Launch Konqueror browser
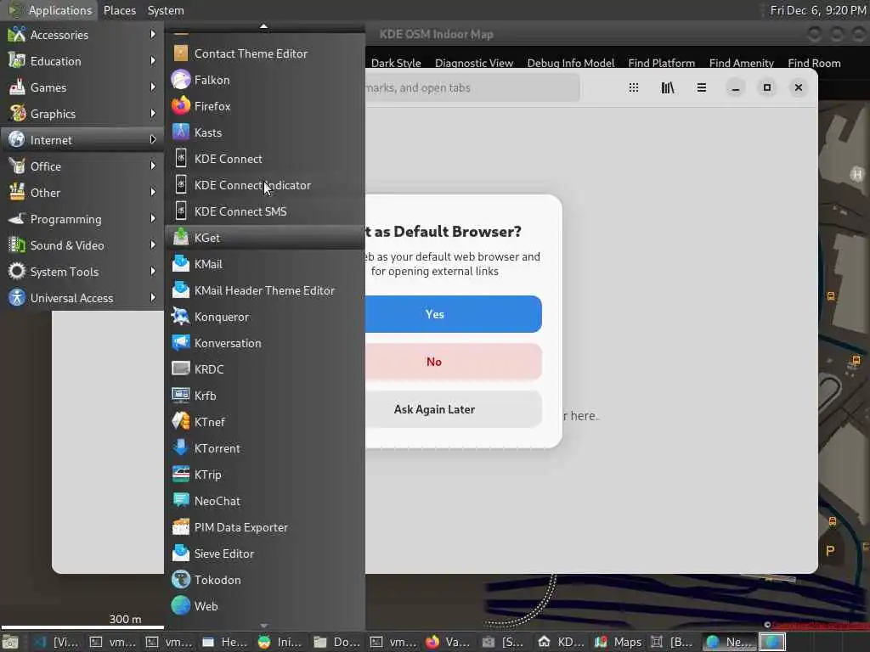Viewport: 870px width, 652px height. tap(265, 317)
